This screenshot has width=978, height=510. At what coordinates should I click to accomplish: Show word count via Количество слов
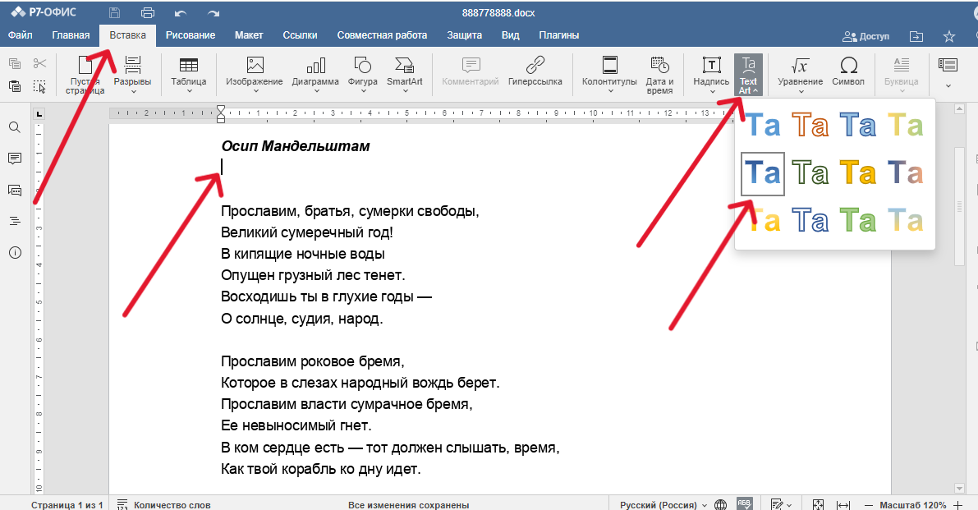point(164,505)
